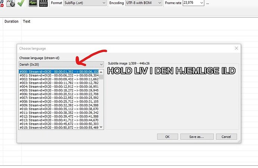This screenshot has height=168, width=258.
Task: Expand the Danish (0x20) language dropdown
Action: coord(61,64)
